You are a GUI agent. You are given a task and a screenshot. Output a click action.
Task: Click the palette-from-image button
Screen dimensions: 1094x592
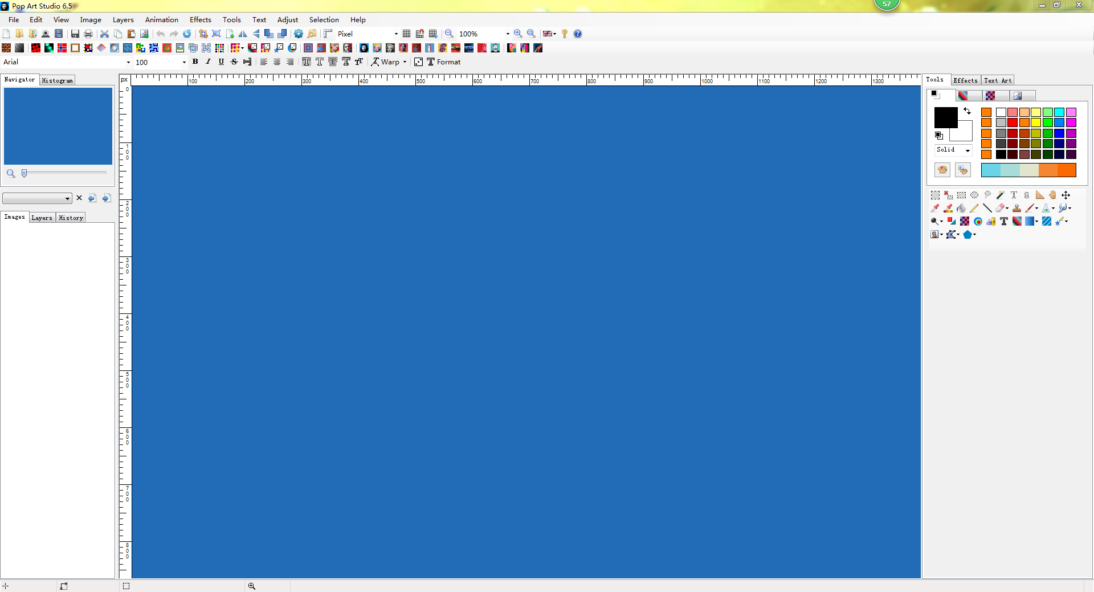tap(963, 170)
